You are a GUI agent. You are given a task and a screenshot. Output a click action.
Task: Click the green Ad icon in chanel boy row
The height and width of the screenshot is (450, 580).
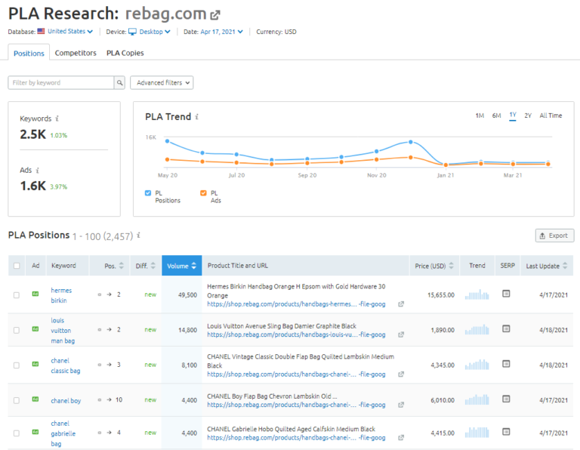(x=35, y=399)
